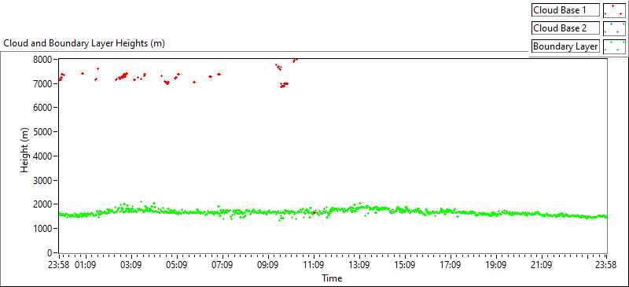This screenshot has width=629, height=287.
Task: Click the 13:09 time axis marker
Action: click(359, 265)
